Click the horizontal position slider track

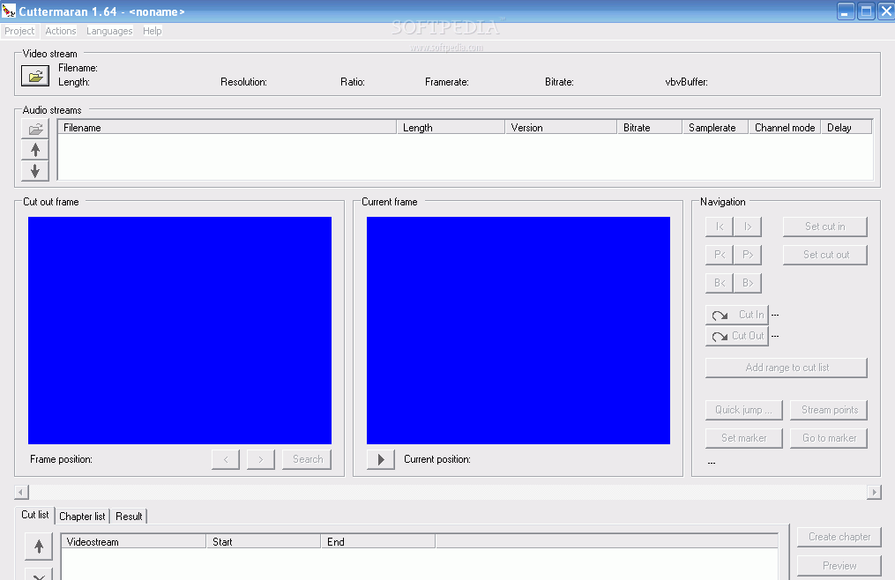tap(448, 492)
